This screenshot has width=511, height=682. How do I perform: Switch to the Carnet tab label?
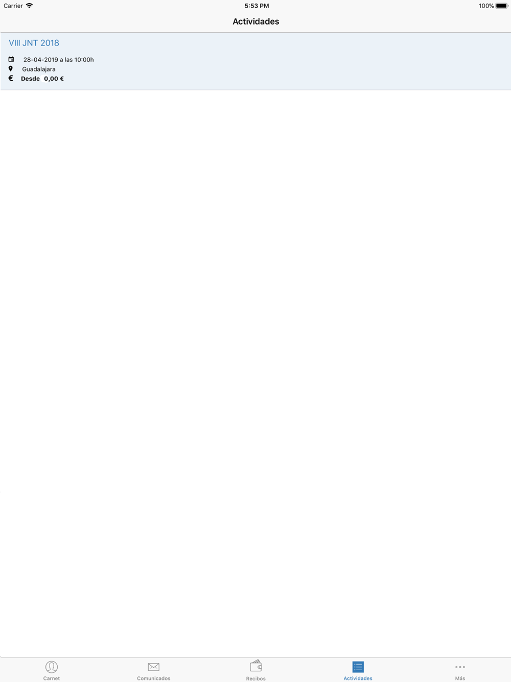[x=52, y=678]
